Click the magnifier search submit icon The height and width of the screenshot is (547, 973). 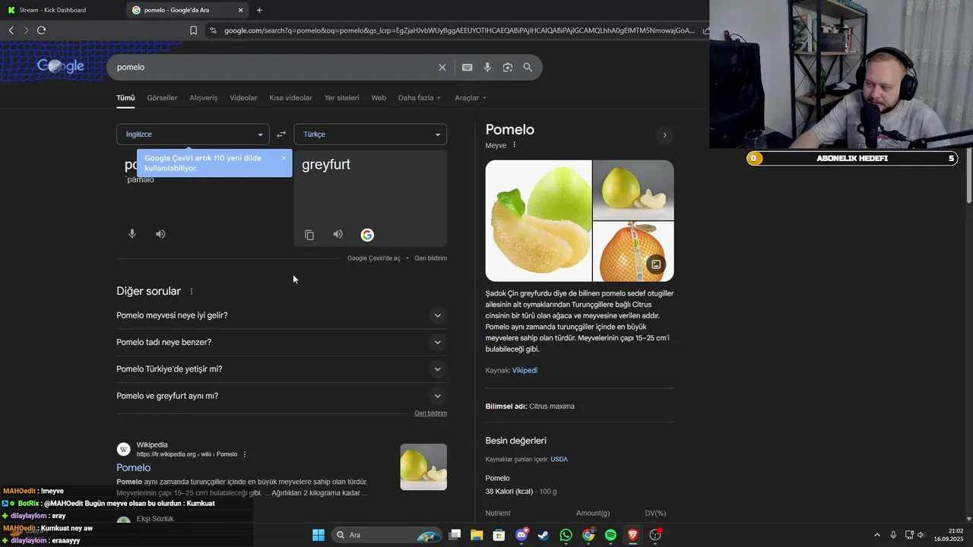(528, 67)
